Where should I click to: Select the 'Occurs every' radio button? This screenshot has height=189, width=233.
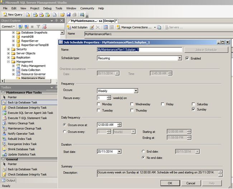[65, 132]
